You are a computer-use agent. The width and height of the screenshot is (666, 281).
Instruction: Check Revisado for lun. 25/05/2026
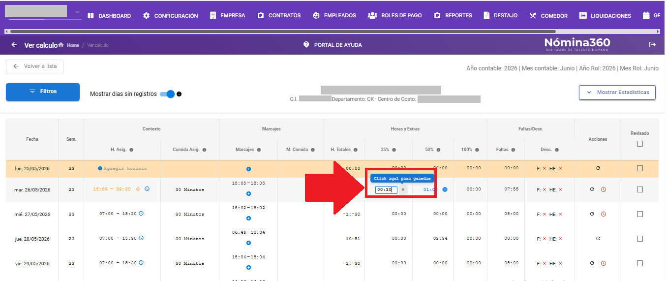coord(639,168)
